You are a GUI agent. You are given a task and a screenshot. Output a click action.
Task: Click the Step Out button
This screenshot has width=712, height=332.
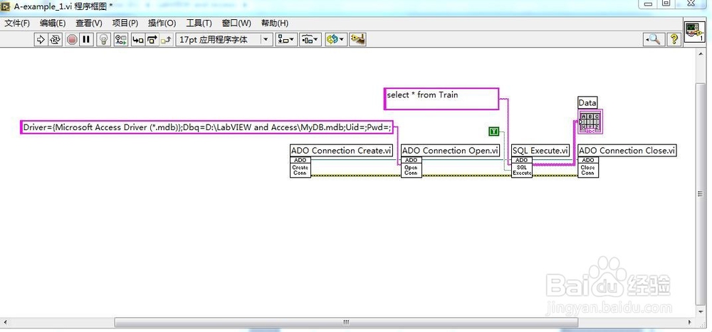click(x=166, y=40)
